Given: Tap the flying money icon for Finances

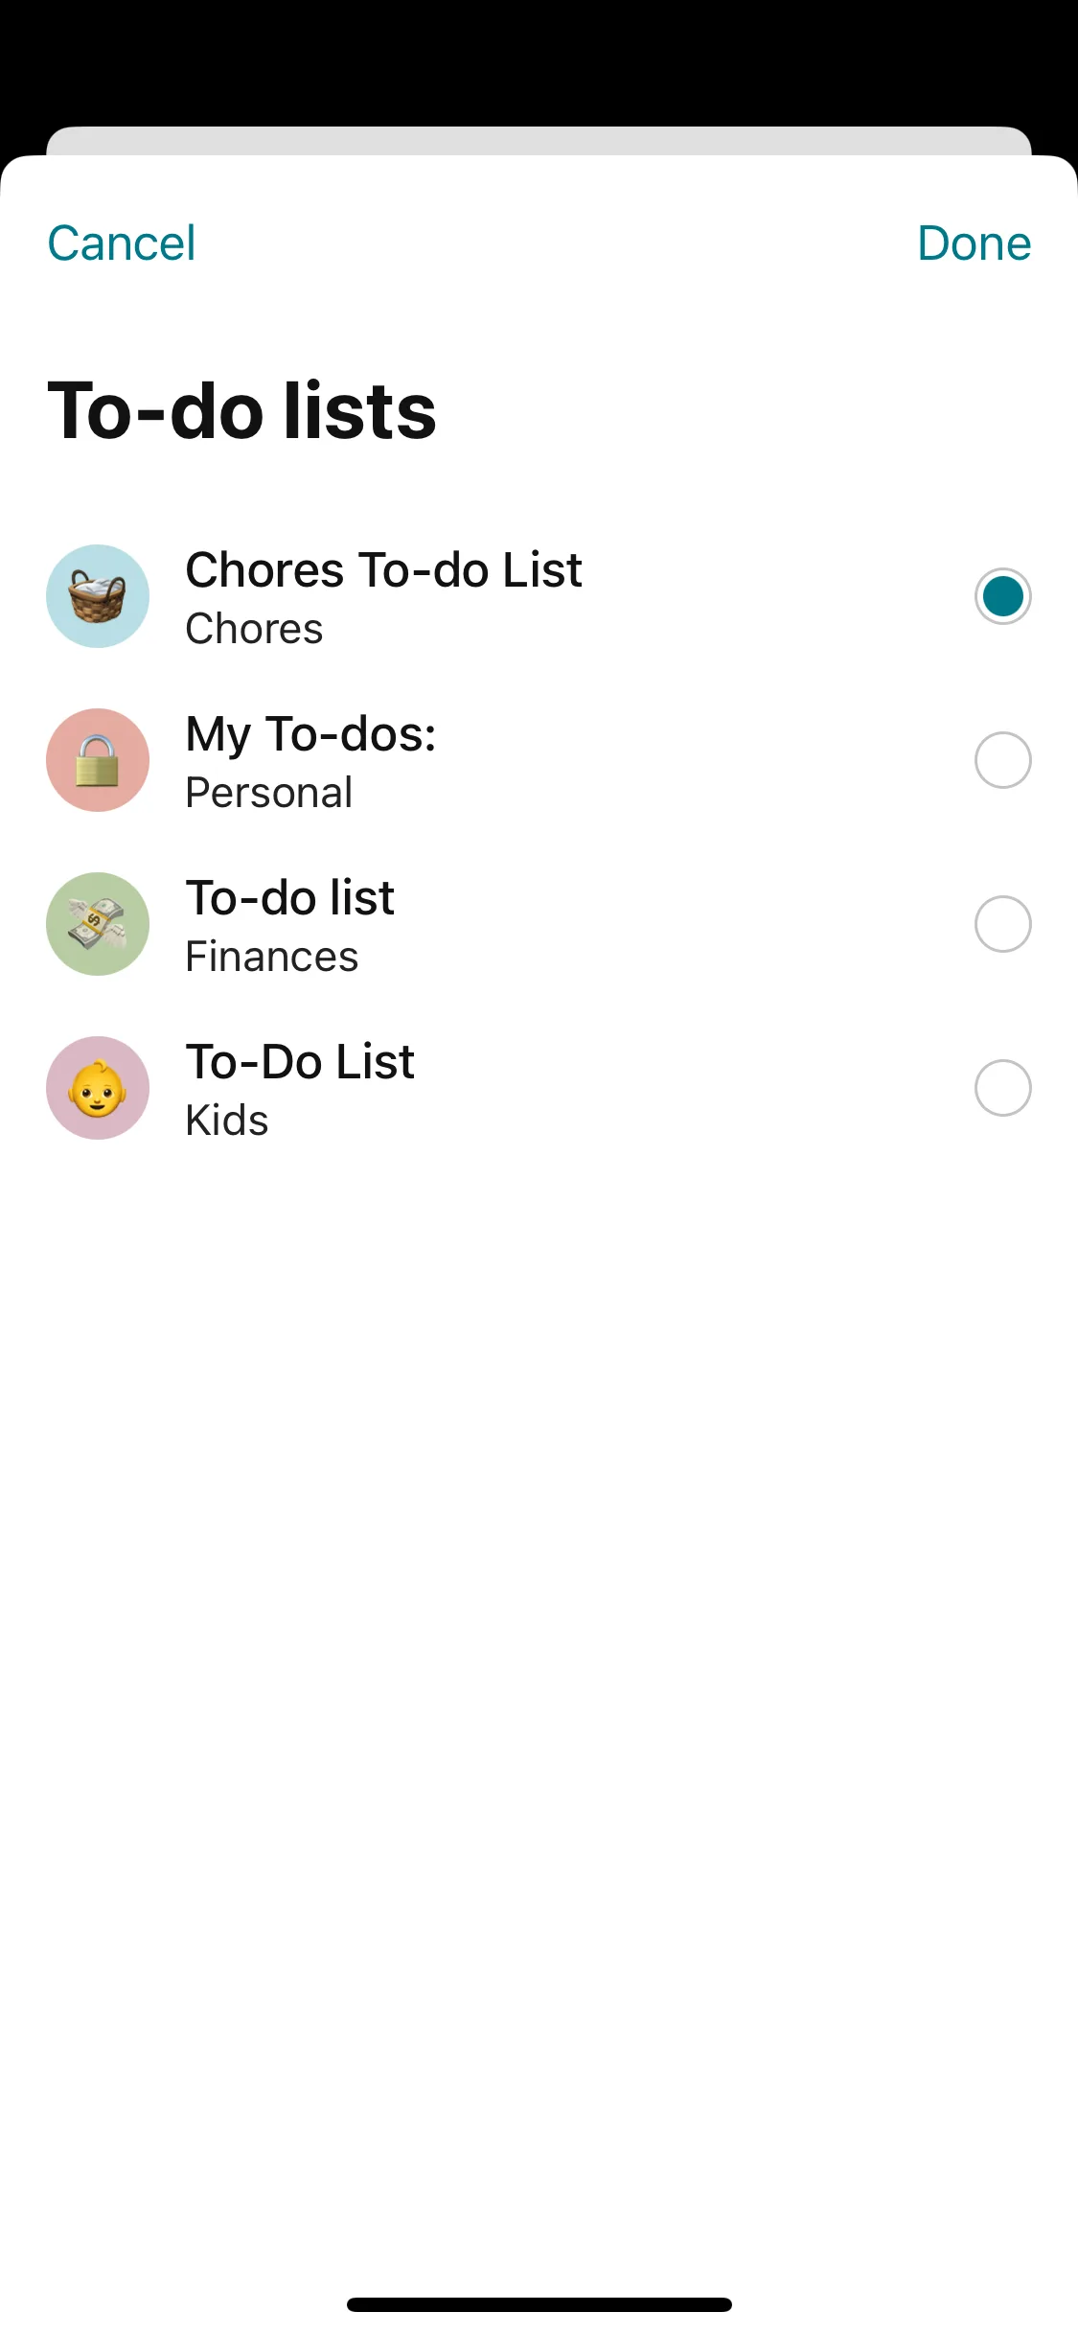Looking at the screenshot, I should click(98, 924).
